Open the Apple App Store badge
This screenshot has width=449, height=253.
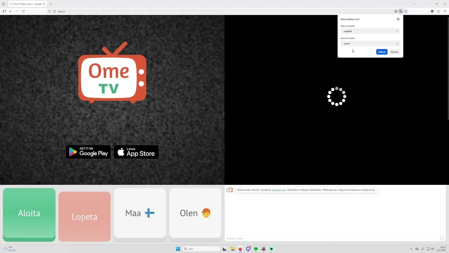tap(136, 152)
